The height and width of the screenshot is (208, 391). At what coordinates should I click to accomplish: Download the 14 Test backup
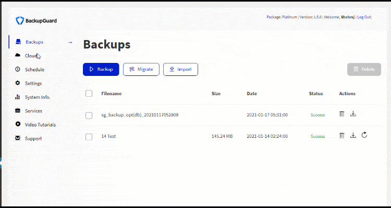click(353, 136)
